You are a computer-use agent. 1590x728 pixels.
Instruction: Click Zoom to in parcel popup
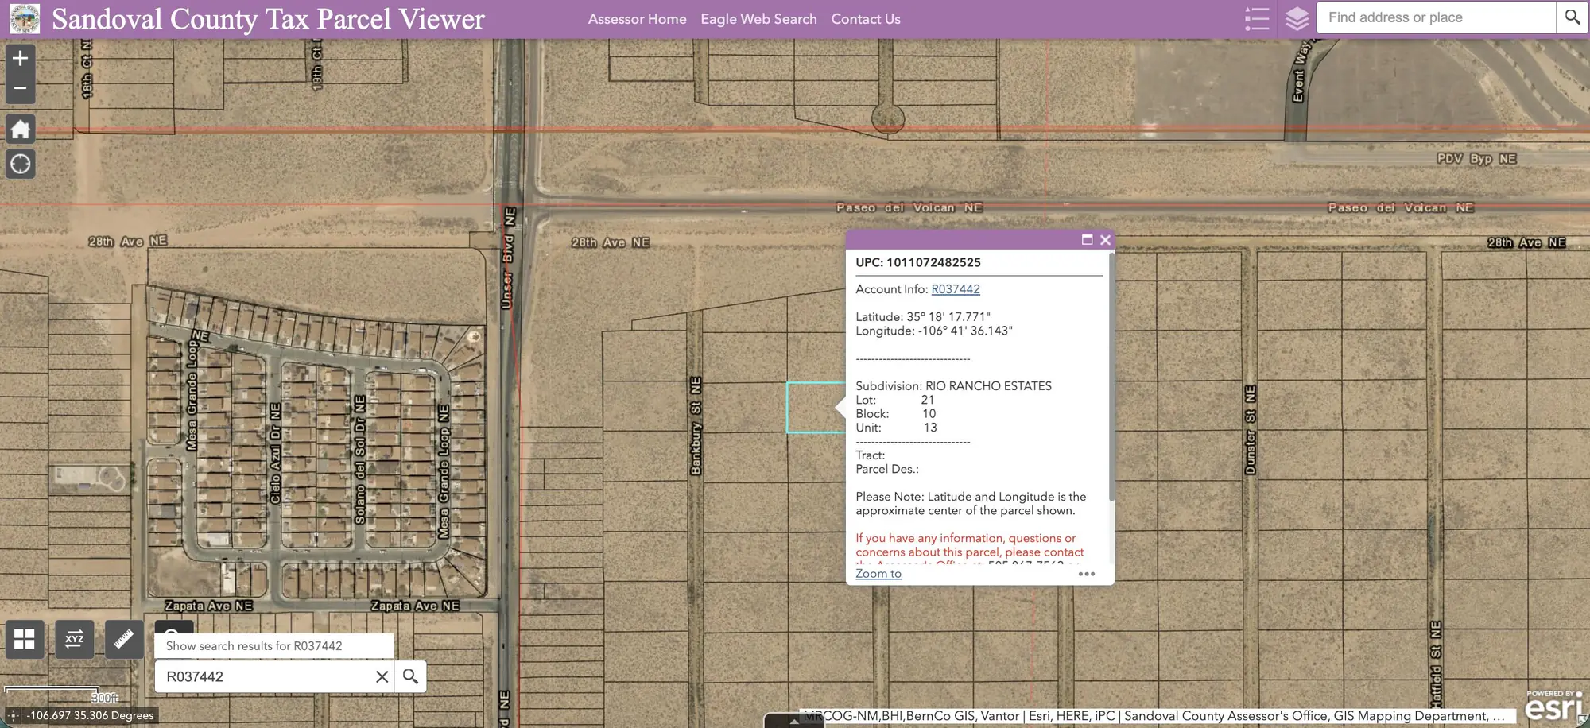click(x=878, y=574)
